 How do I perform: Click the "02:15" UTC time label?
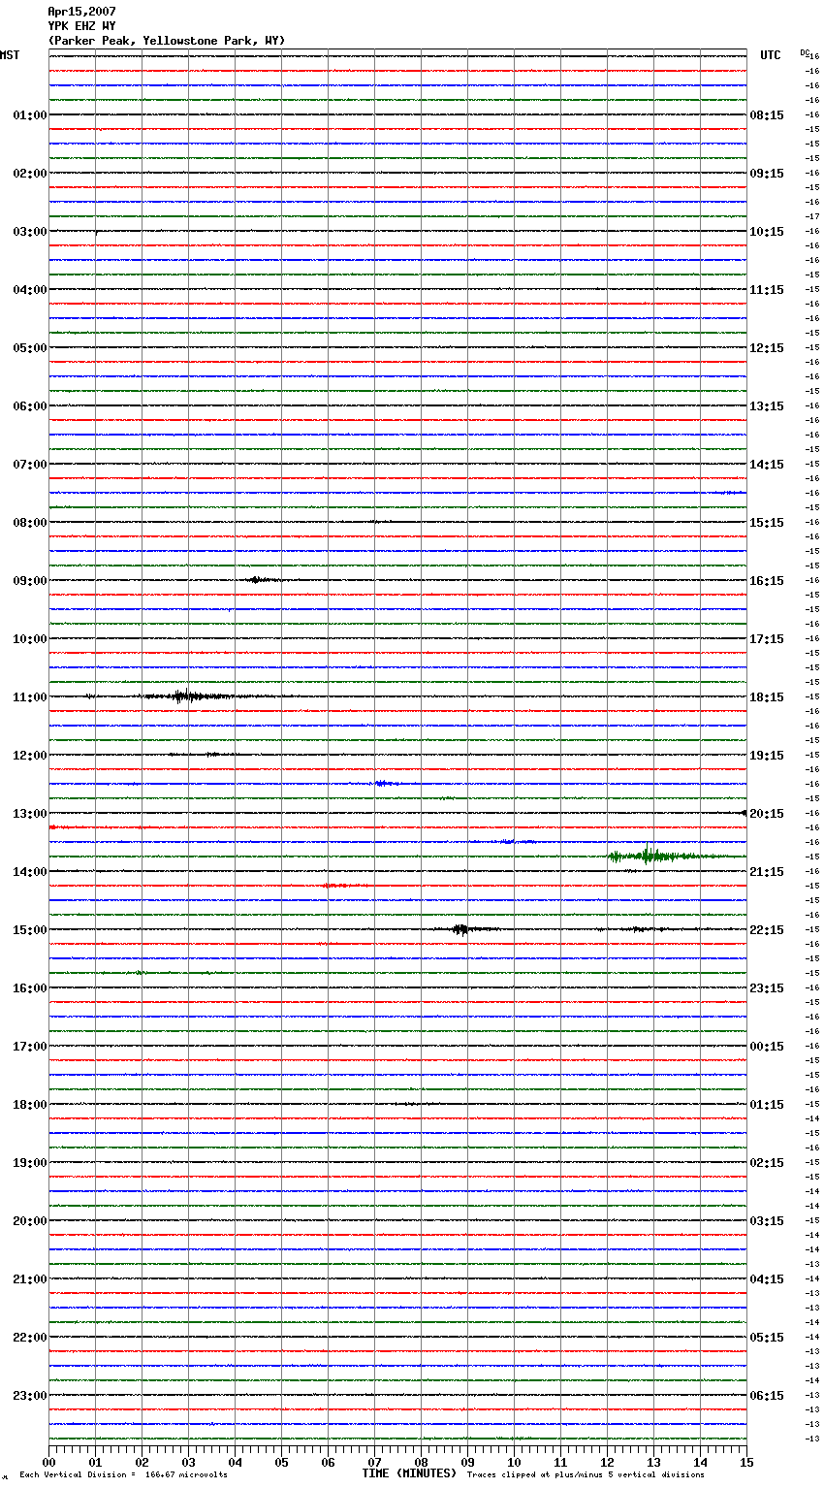coord(767,1163)
